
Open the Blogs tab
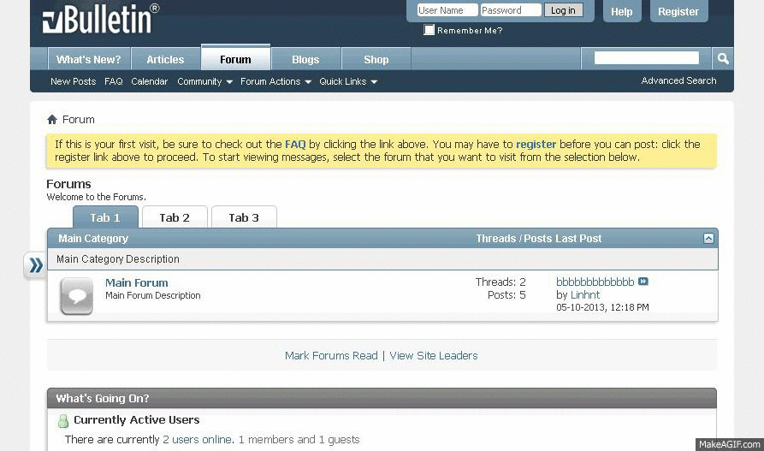point(305,60)
